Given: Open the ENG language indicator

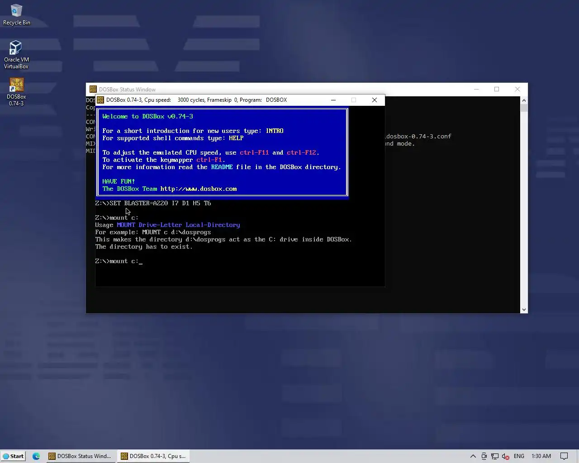Looking at the screenshot, I should point(519,456).
